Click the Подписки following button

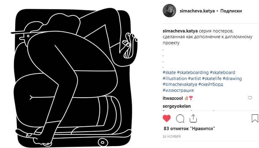(x=231, y=11)
